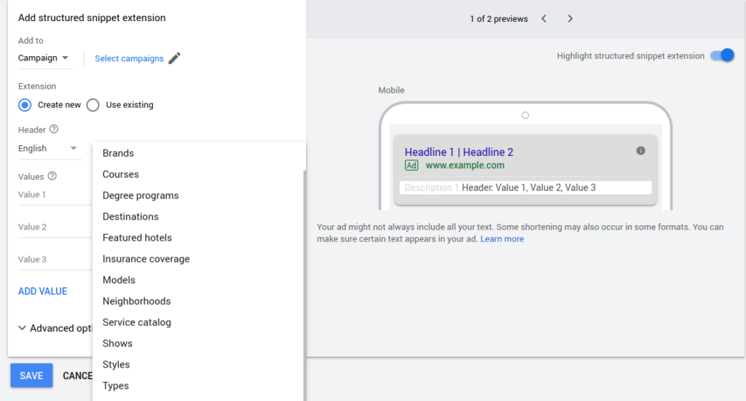
Task: Click ADD VALUE to add another value
Action: point(43,291)
